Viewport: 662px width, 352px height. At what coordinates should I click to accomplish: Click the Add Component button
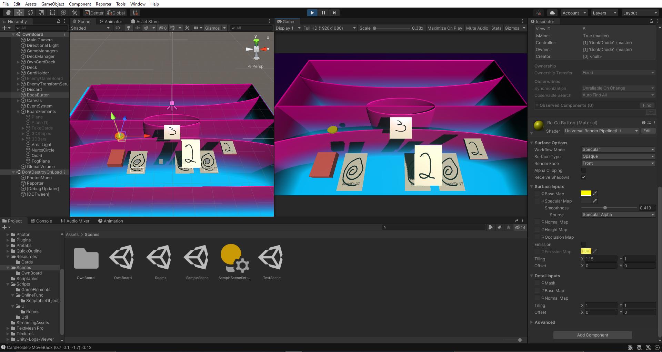pyautogui.click(x=592, y=335)
